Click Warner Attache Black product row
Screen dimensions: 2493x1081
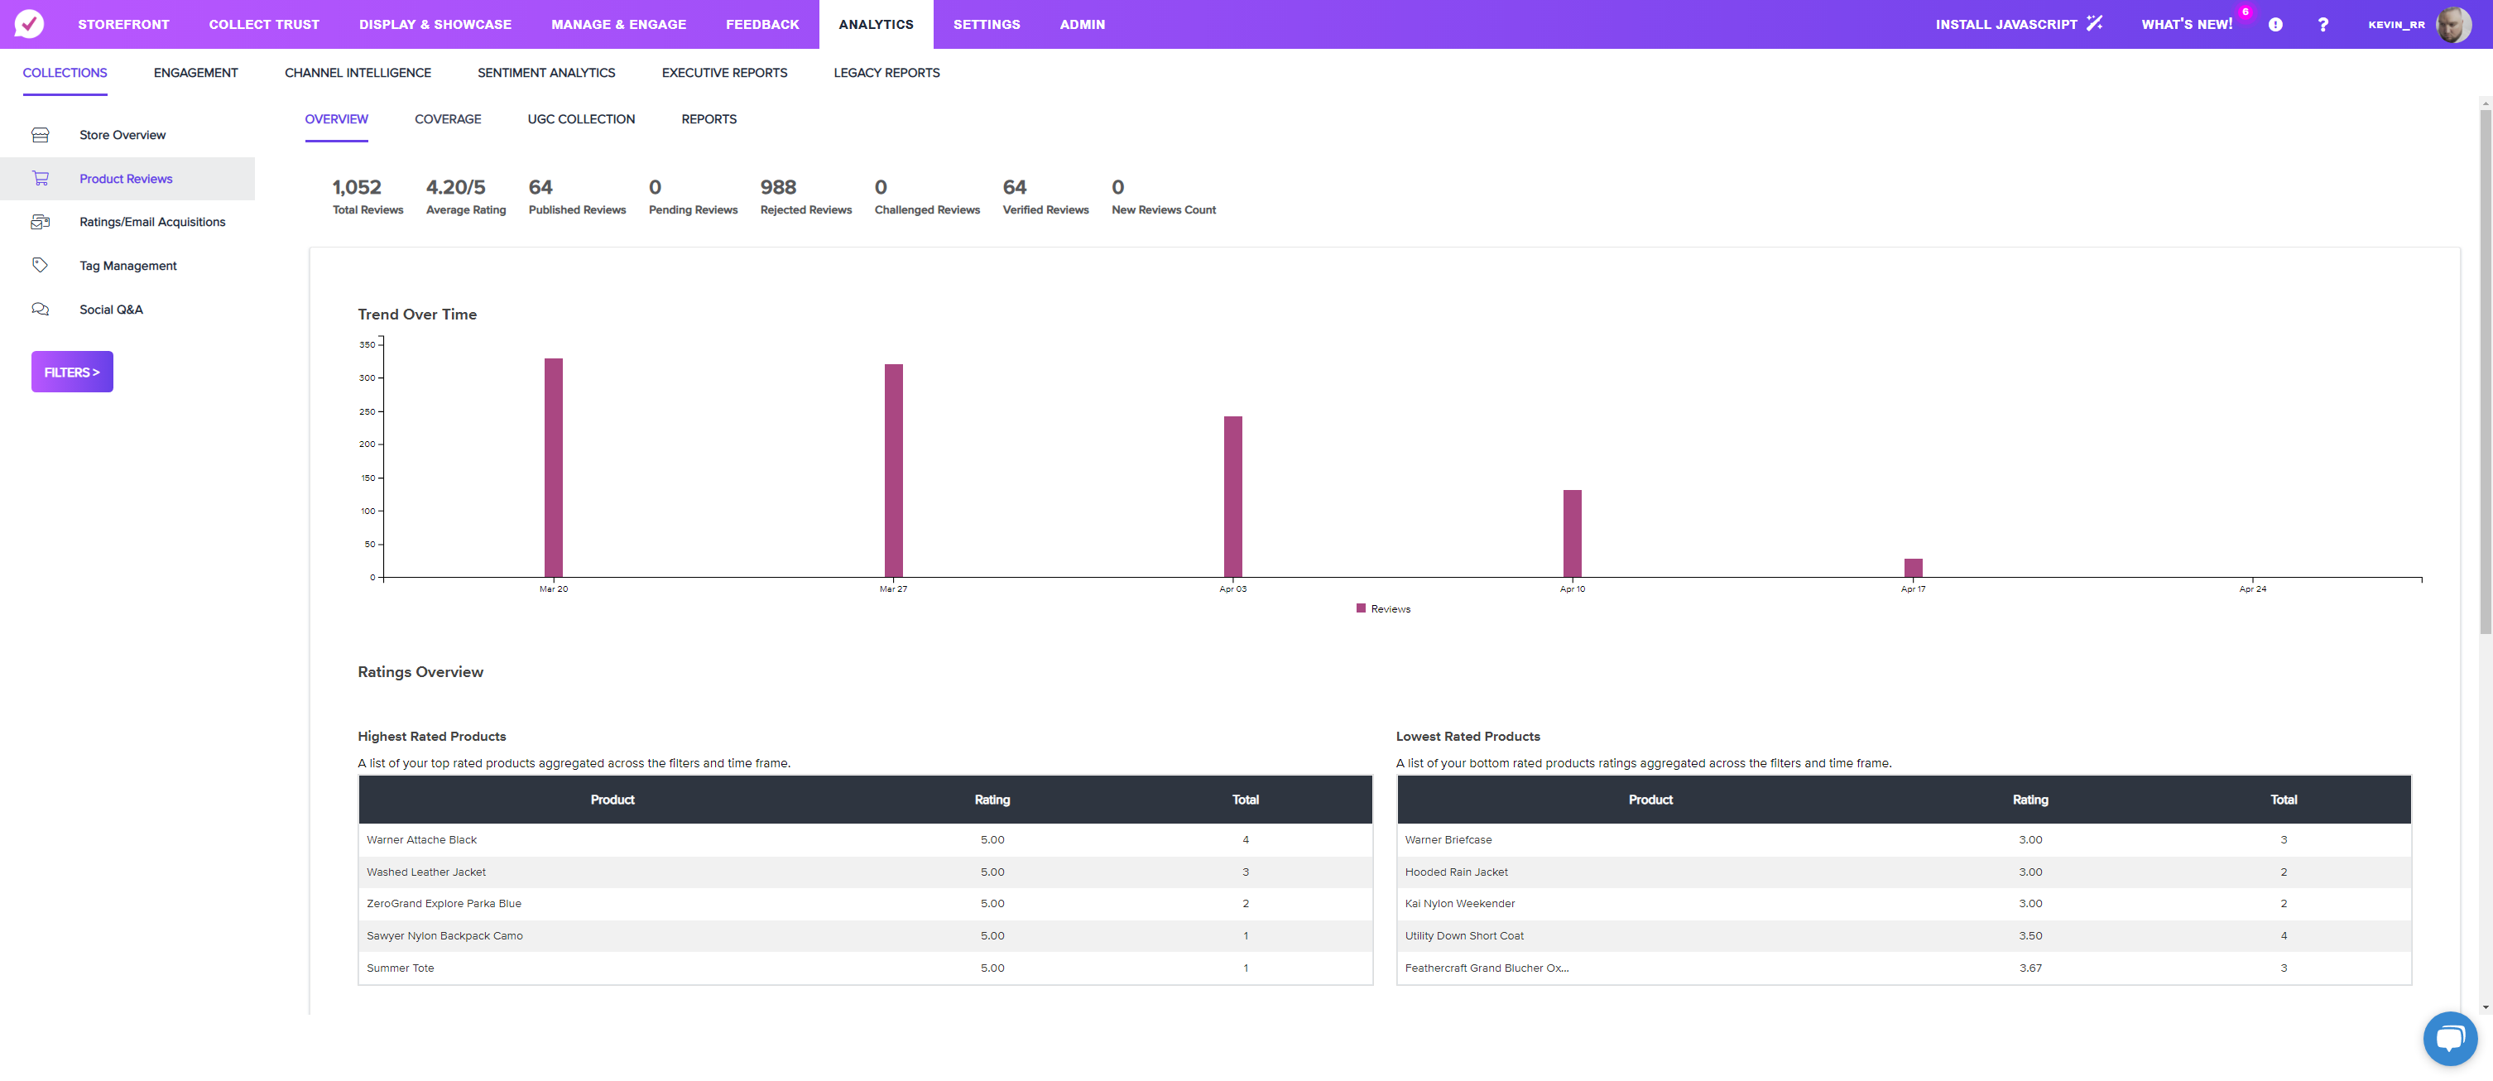865,840
